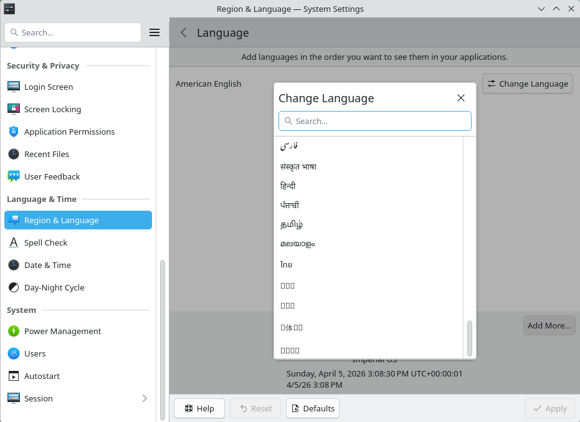Screen dimensions: 580x422
Task: Go back using the Language back arrow
Action: (184, 33)
